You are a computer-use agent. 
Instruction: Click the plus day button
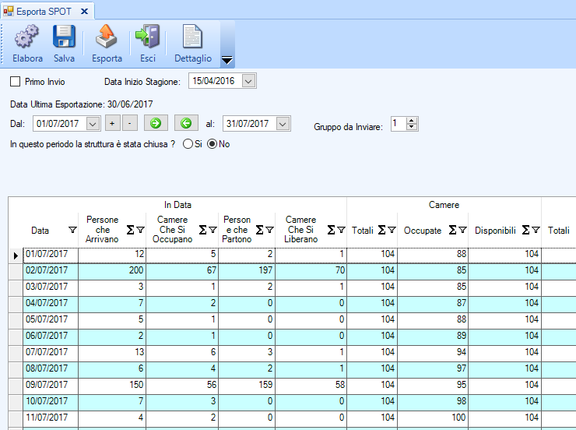pyautogui.click(x=112, y=123)
